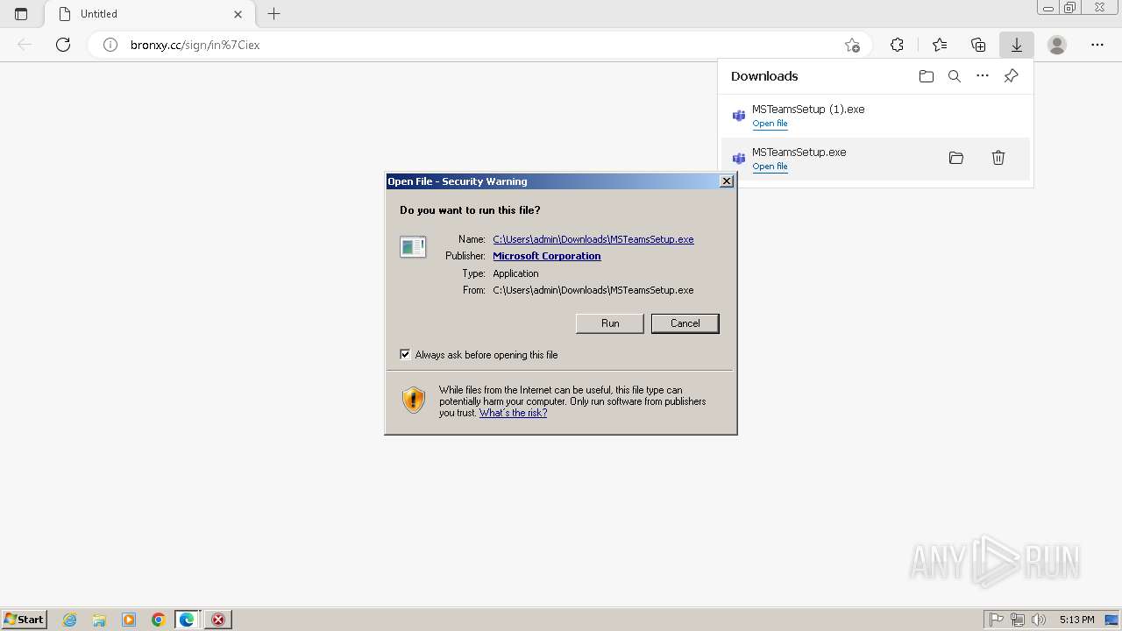Open the volume speaker tray icon
Viewport: 1122px width, 631px height.
[1039, 620]
